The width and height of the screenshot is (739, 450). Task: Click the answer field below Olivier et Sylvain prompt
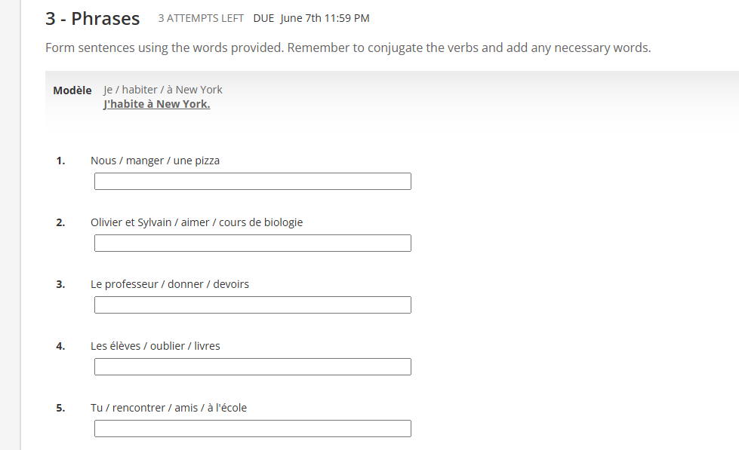pos(252,243)
